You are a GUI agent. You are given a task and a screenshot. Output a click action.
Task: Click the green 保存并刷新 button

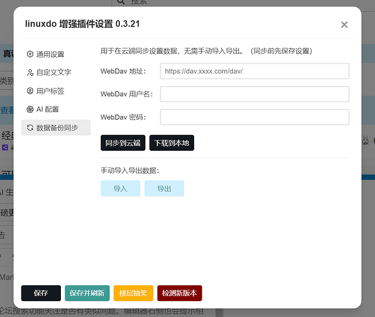(87, 293)
